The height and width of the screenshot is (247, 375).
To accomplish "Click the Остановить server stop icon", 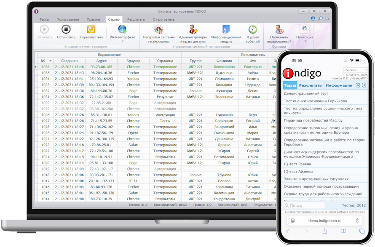I will [66, 29].
